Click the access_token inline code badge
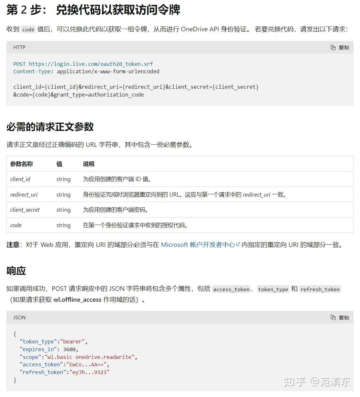Screen dimensions: 360x397 [231, 289]
